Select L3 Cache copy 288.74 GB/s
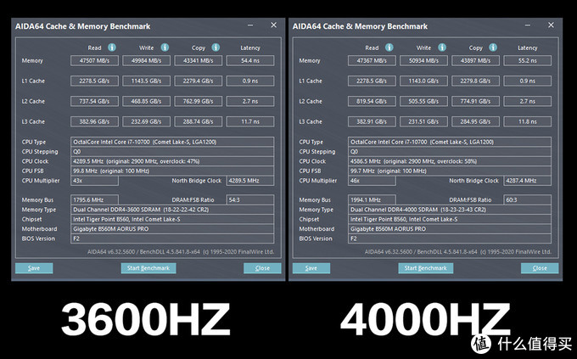577x359 pixels. pos(199,121)
